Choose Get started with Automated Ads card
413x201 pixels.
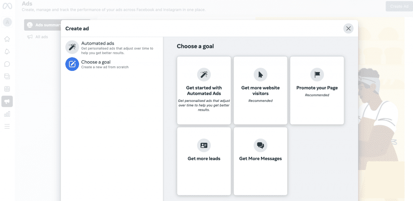tap(204, 90)
